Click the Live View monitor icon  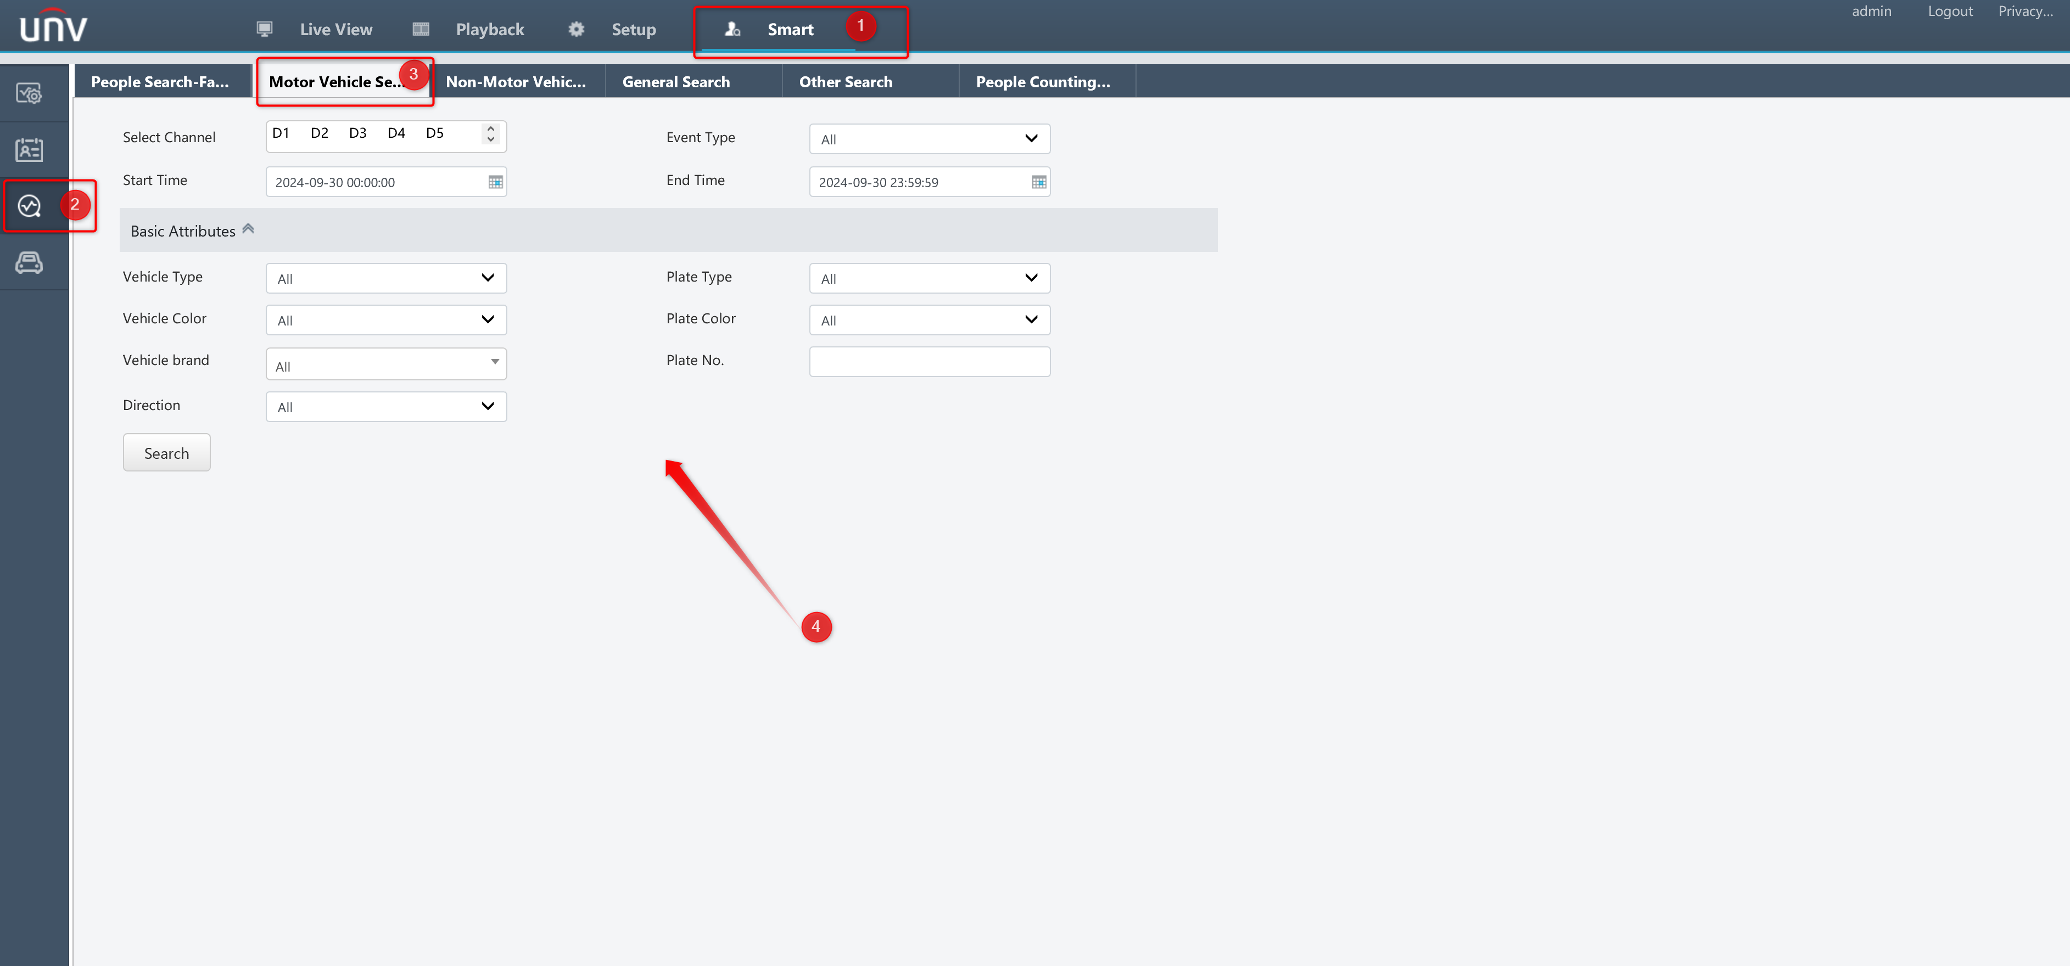coord(264,30)
